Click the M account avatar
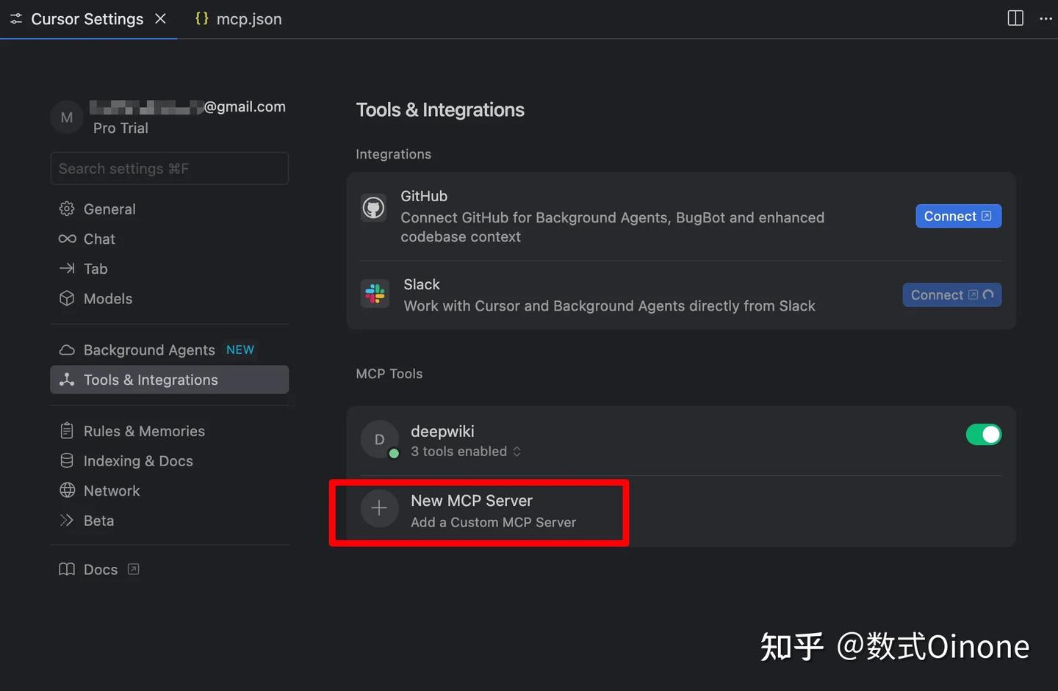Viewport: 1058px width, 691px height. pos(67,117)
